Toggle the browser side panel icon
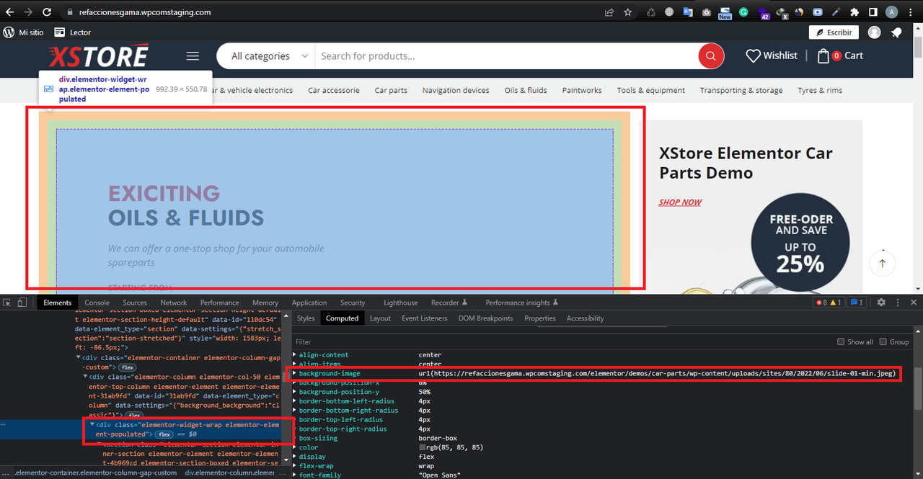Image resolution: width=923 pixels, height=479 pixels. (x=873, y=12)
